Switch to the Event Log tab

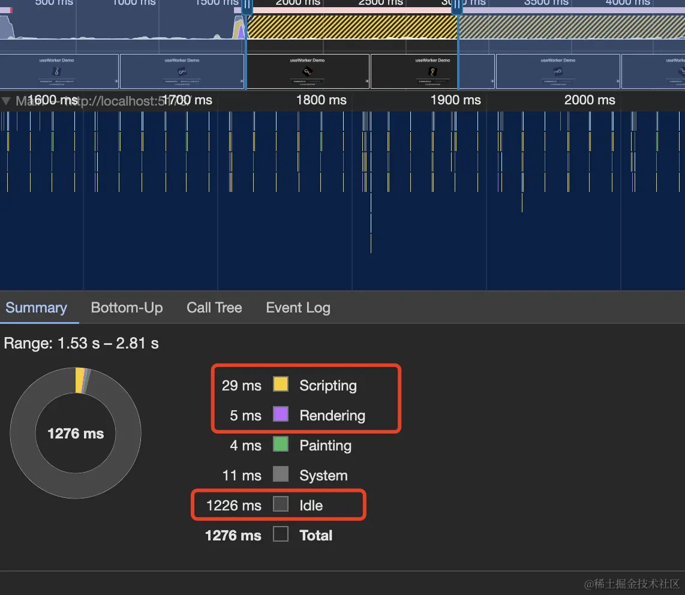point(298,308)
